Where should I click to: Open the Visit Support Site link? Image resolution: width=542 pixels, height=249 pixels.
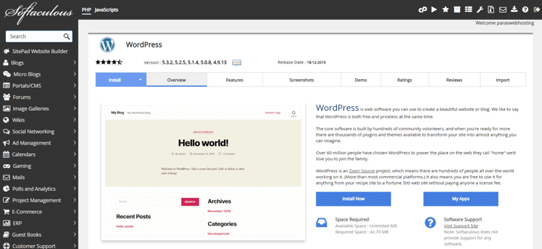(x=461, y=226)
